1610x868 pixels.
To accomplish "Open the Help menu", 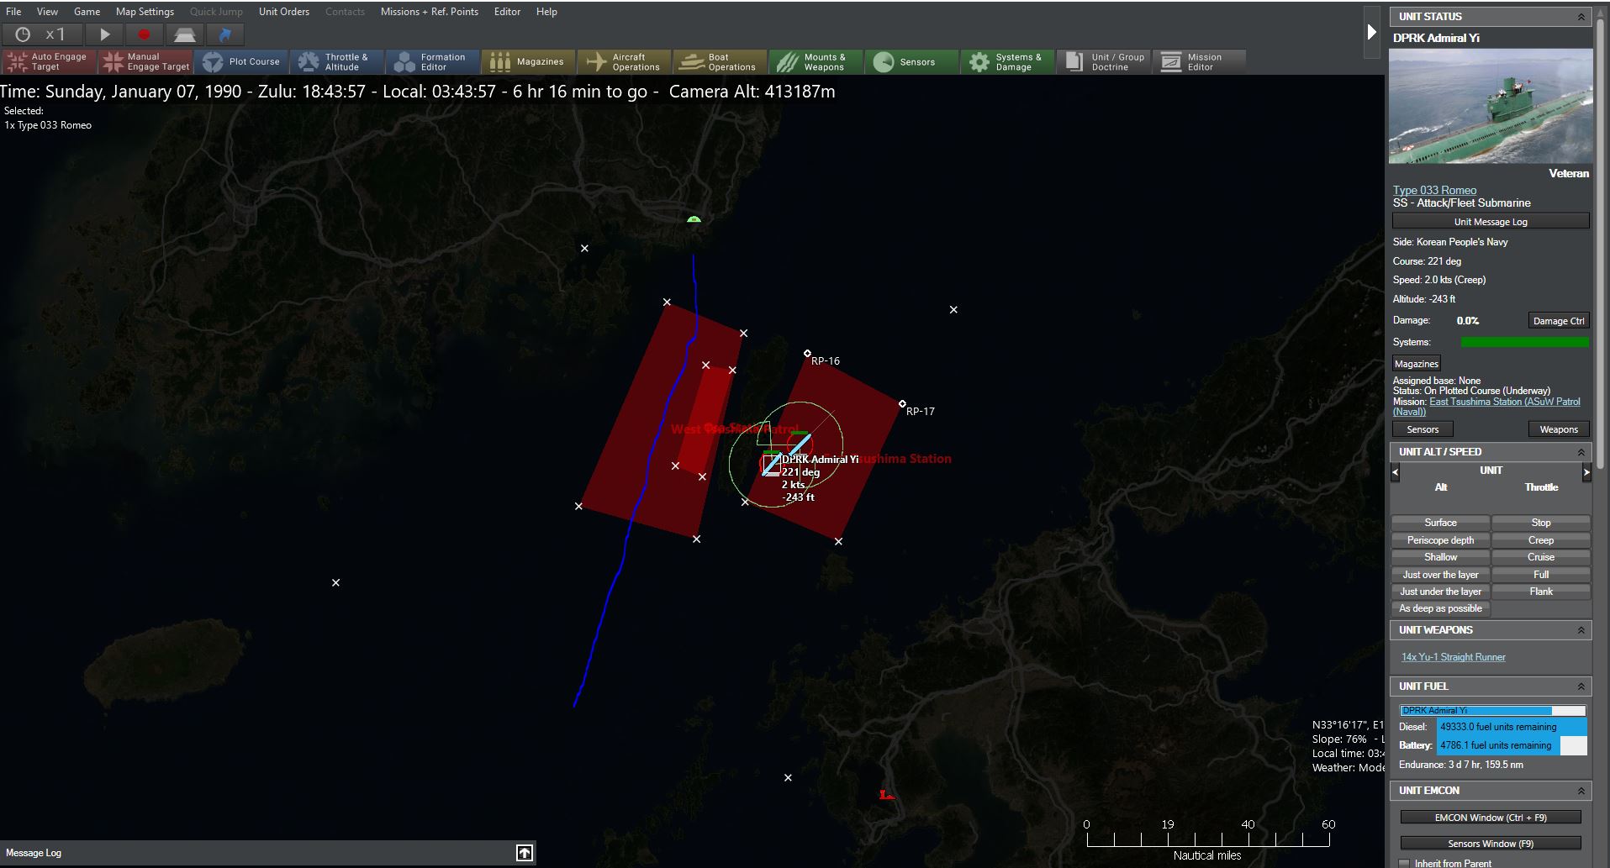I will click(546, 12).
